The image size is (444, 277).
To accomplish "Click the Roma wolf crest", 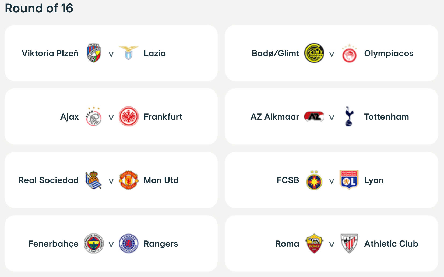I will 314,243.
